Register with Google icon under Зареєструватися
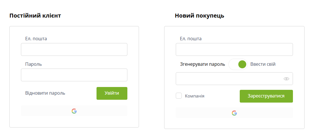 pyautogui.click(x=234, y=113)
